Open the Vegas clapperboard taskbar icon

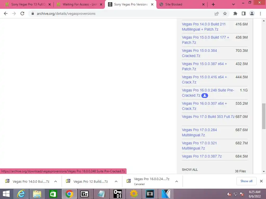[166, 194]
